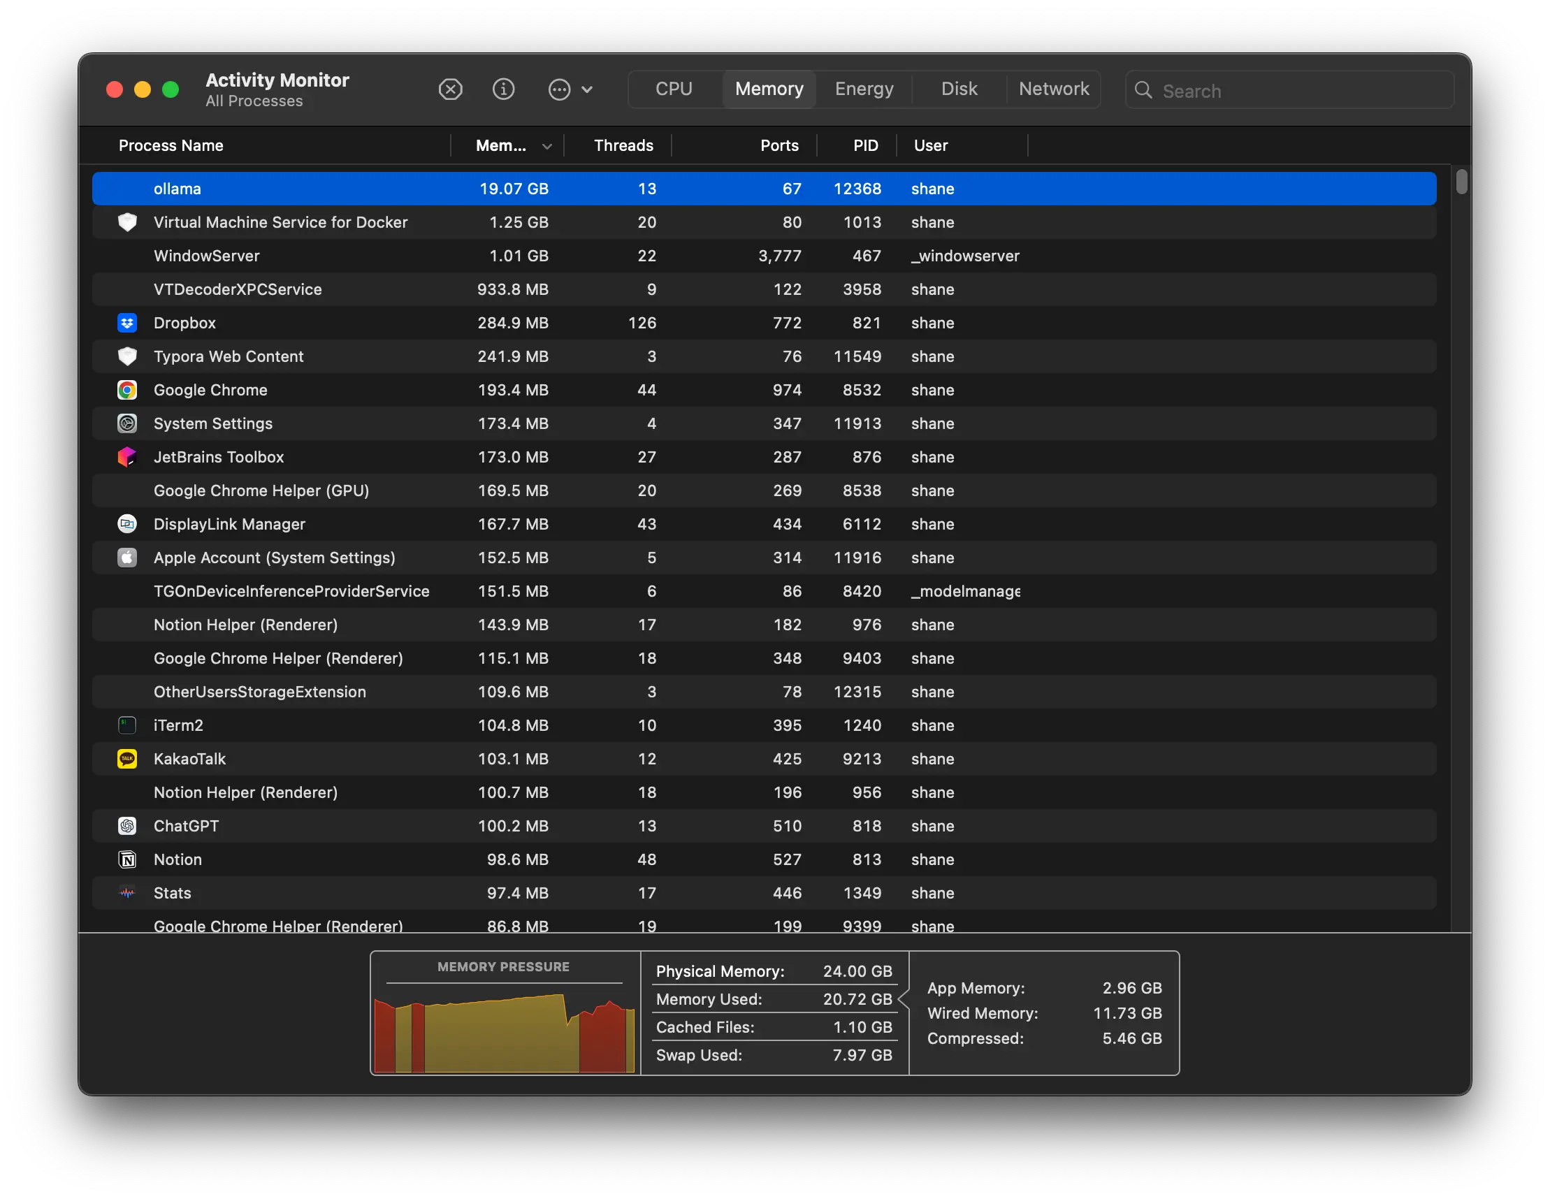This screenshot has height=1199, width=1550.
Task: Click the Google Chrome process icon
Action: tap(127, 390)
